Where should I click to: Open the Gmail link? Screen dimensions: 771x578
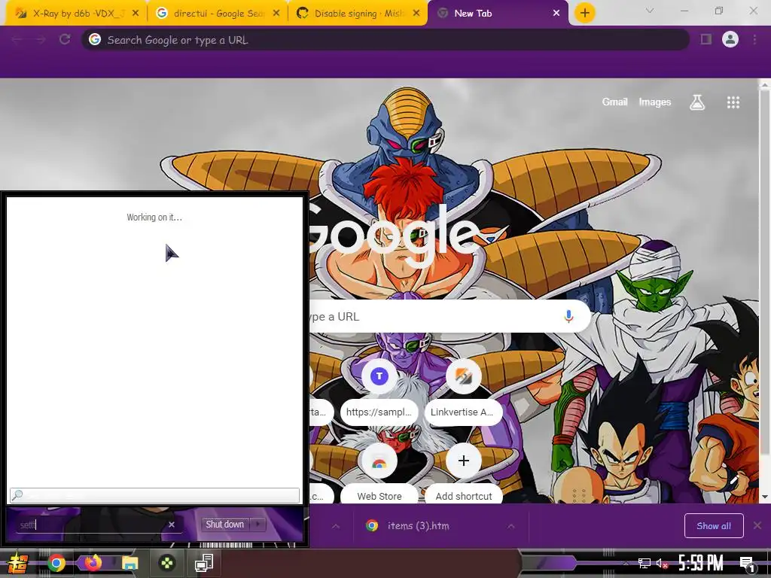point(614,102)
